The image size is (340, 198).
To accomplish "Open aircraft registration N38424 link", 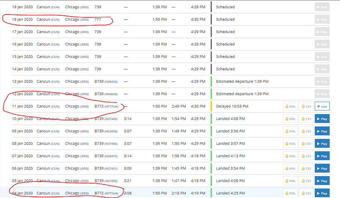I will coord(111,82).
